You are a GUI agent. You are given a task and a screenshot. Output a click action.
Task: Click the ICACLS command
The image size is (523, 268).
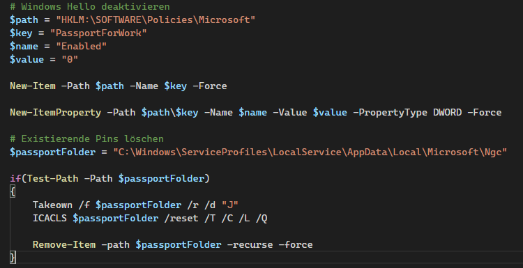coord(50,219)
